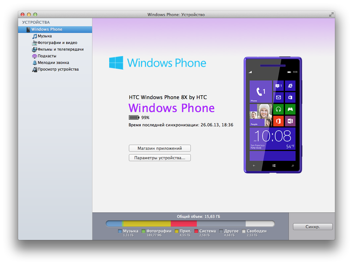Click the podcast icon beside Подкасты
Viewport: 353px width, 265px height.
coord(35,56)
